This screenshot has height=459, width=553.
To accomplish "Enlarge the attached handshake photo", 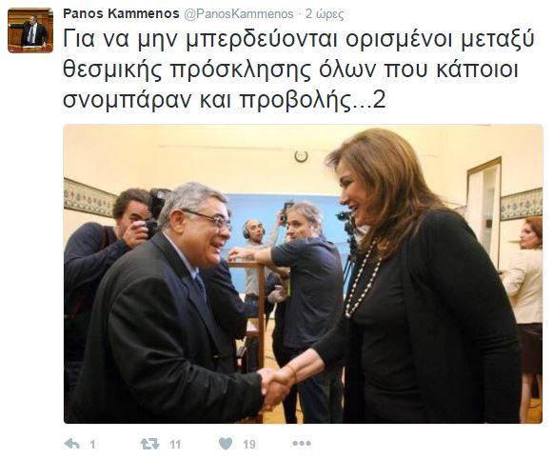I will tap(303, 273).
